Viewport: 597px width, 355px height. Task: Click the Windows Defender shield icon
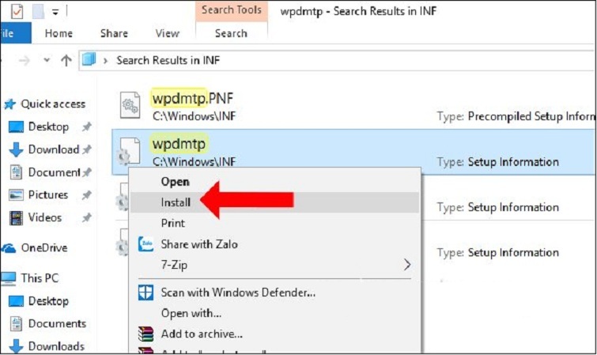pos(145,293)
